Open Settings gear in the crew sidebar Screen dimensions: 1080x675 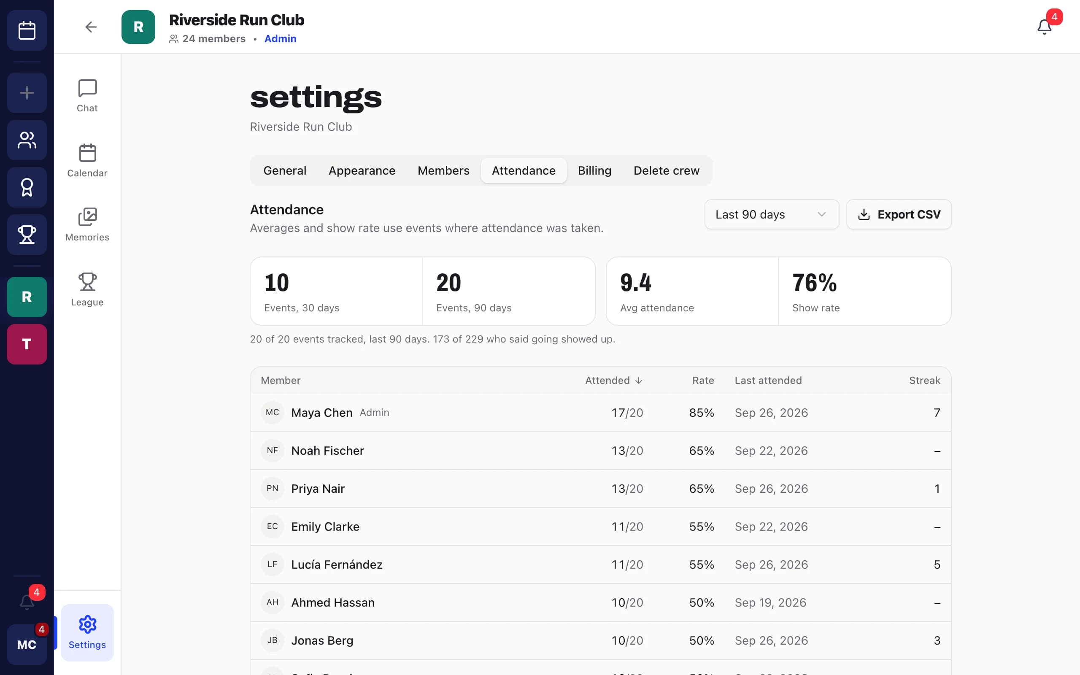(x=87, y=632)
